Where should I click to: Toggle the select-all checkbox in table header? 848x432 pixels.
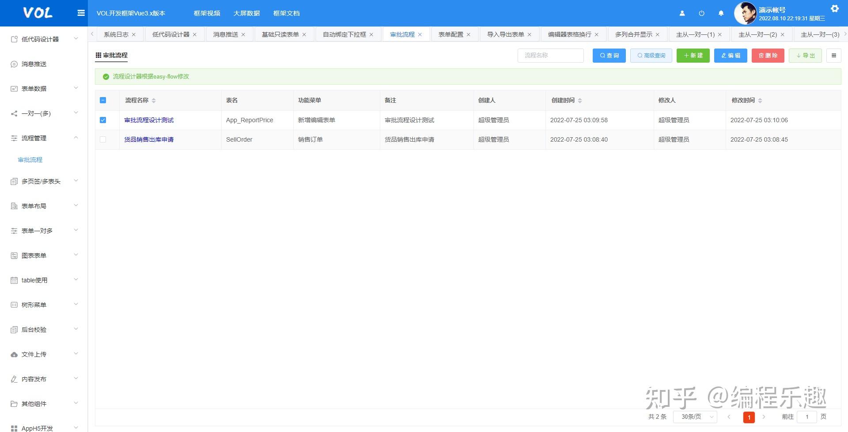[x=102, y=100]
